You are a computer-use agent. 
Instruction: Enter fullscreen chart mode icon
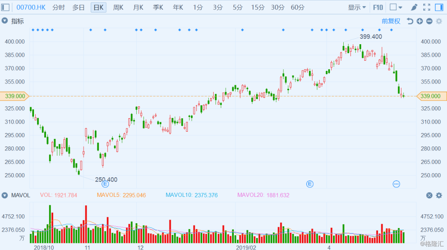click(x=426, y=7)
